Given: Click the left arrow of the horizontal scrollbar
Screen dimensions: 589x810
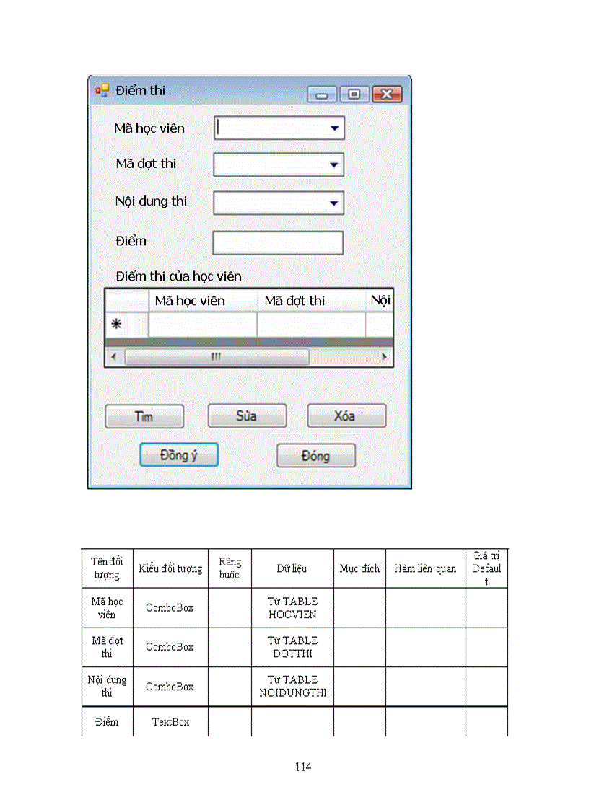Looking at the screenshot, I should tap(113, 356).
